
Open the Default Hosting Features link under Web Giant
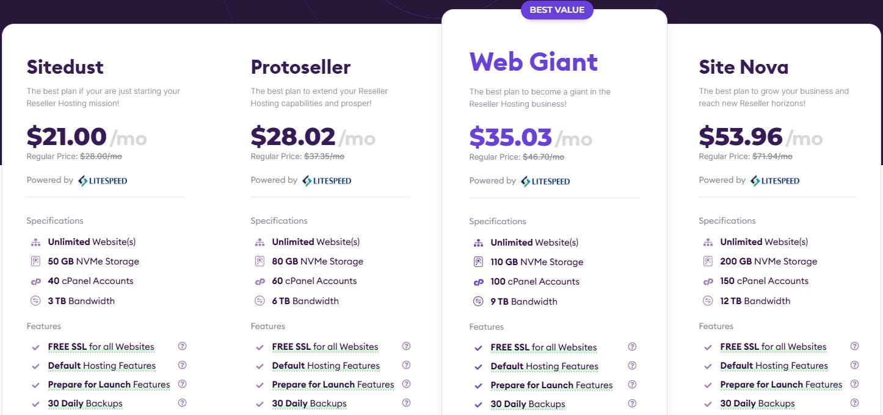point(544,366)
